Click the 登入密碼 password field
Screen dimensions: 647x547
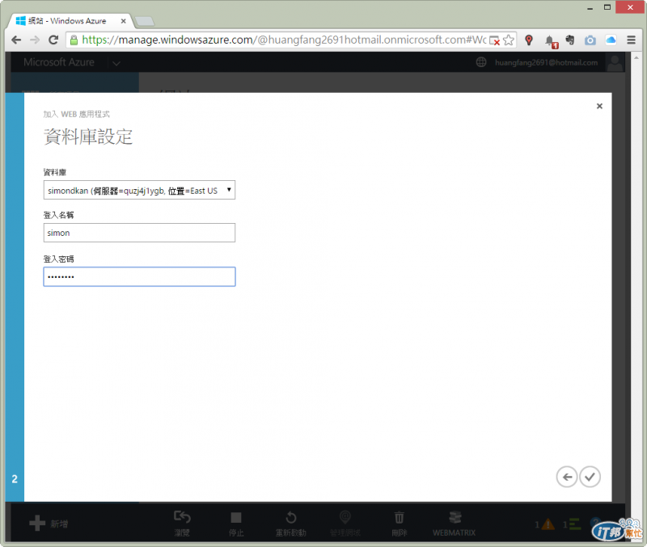139,276
